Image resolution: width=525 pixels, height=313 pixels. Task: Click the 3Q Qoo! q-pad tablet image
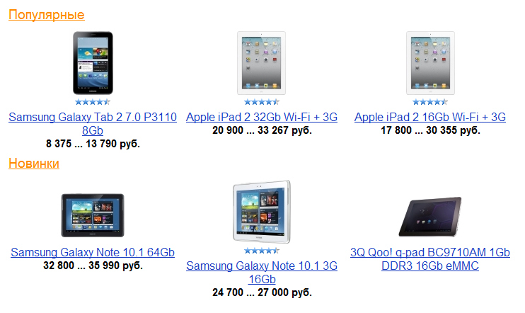(x=430, y=217)
